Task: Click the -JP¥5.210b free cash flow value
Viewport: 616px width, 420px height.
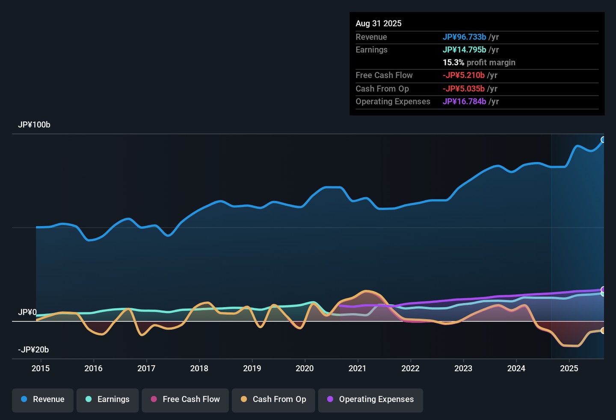Action: (x=463, y=75)
